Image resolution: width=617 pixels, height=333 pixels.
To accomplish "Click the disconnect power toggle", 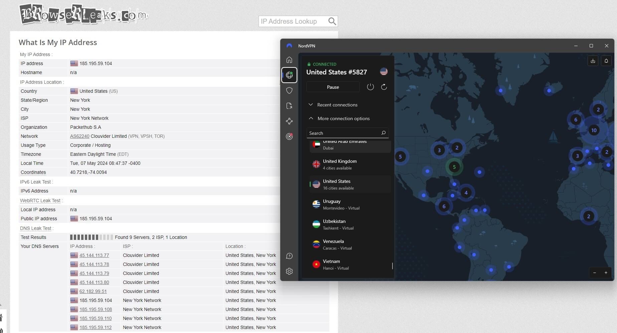I will [370, 87].
